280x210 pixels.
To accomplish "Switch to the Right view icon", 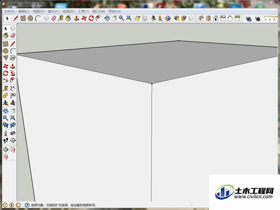I will click(x=223, y=18).
